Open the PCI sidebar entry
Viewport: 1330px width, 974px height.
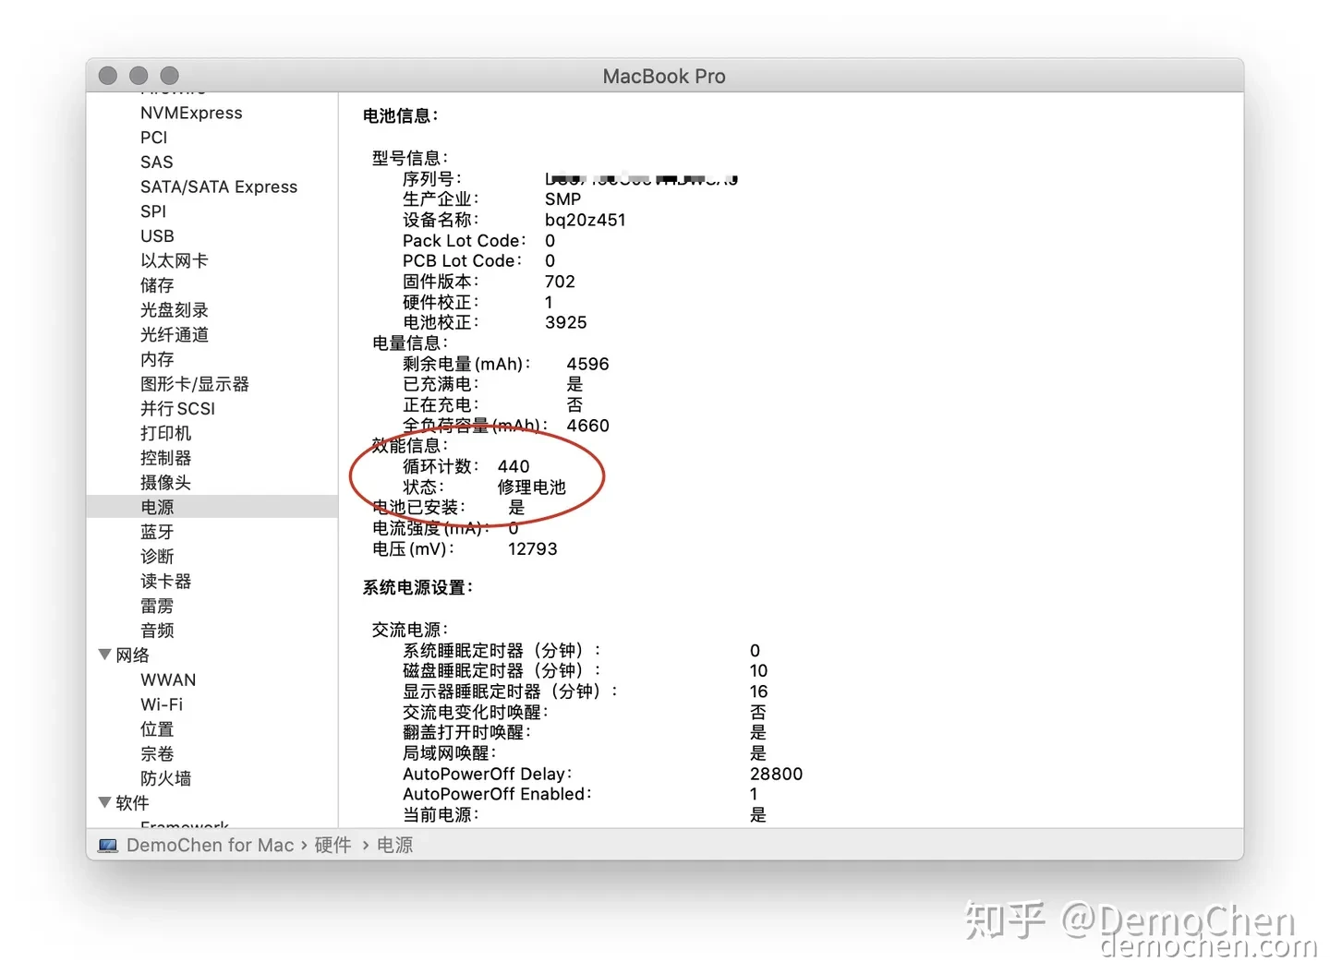(153, 138)
